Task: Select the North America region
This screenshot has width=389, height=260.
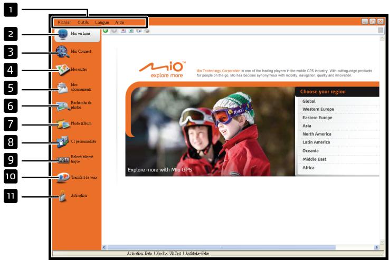Action: [x=317, y=134]
